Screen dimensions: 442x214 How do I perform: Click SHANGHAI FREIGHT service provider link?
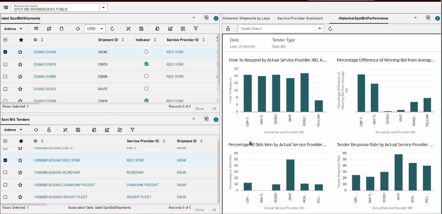(142, 185)
